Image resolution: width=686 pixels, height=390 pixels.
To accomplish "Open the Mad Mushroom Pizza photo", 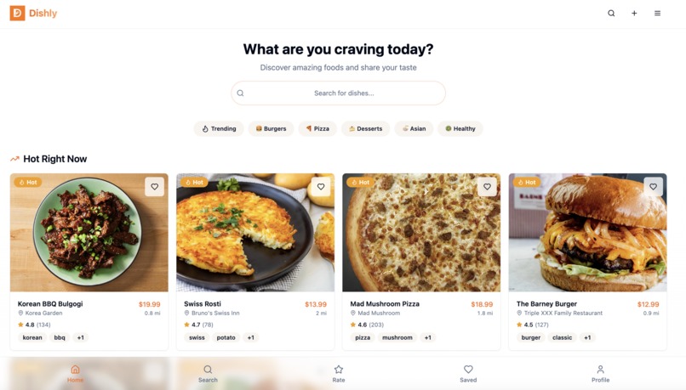I will [421, 232].
